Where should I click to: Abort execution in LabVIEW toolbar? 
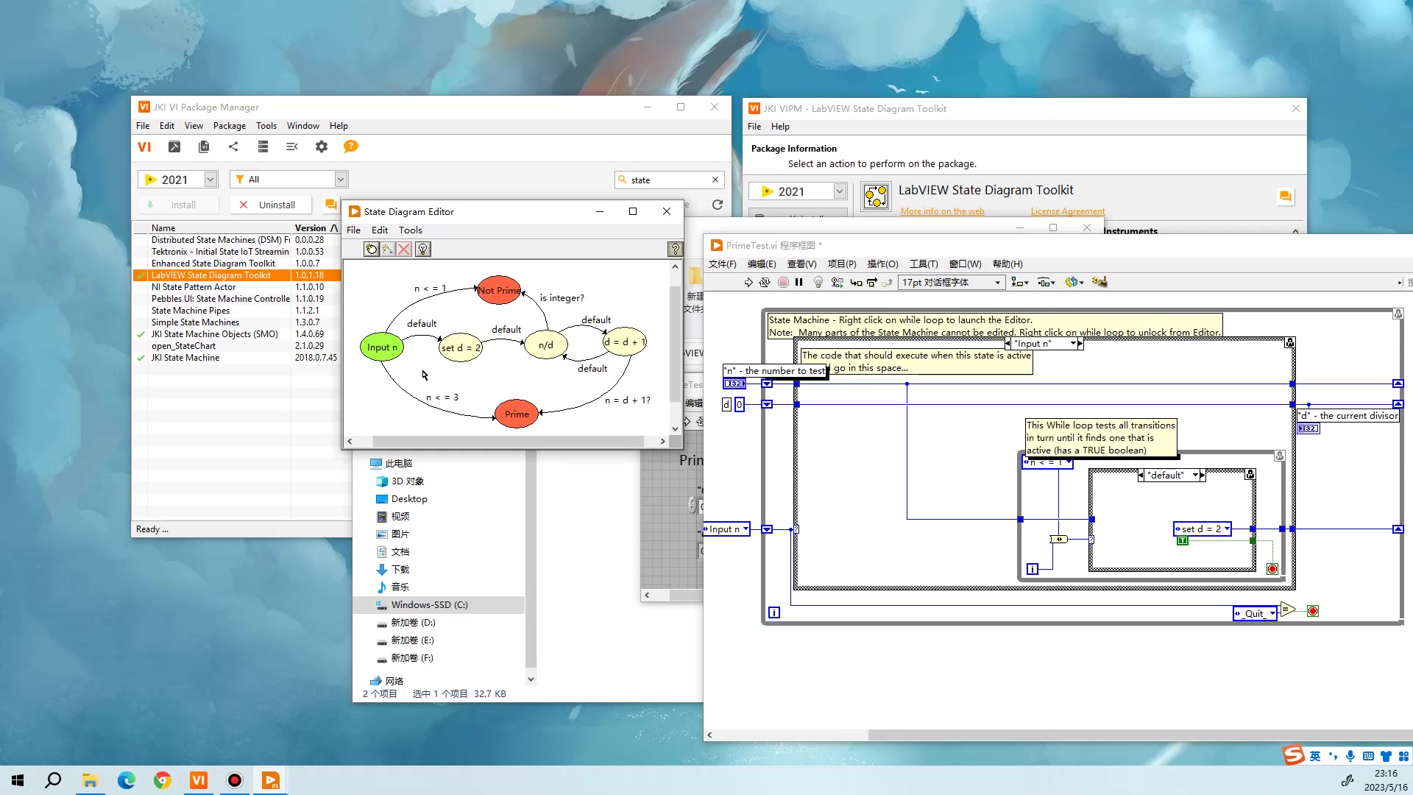click(x=783, y=282)
